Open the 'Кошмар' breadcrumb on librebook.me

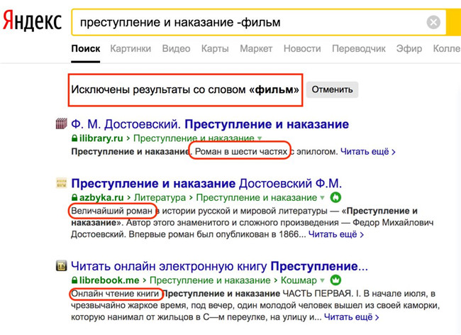tap(299, 280)
